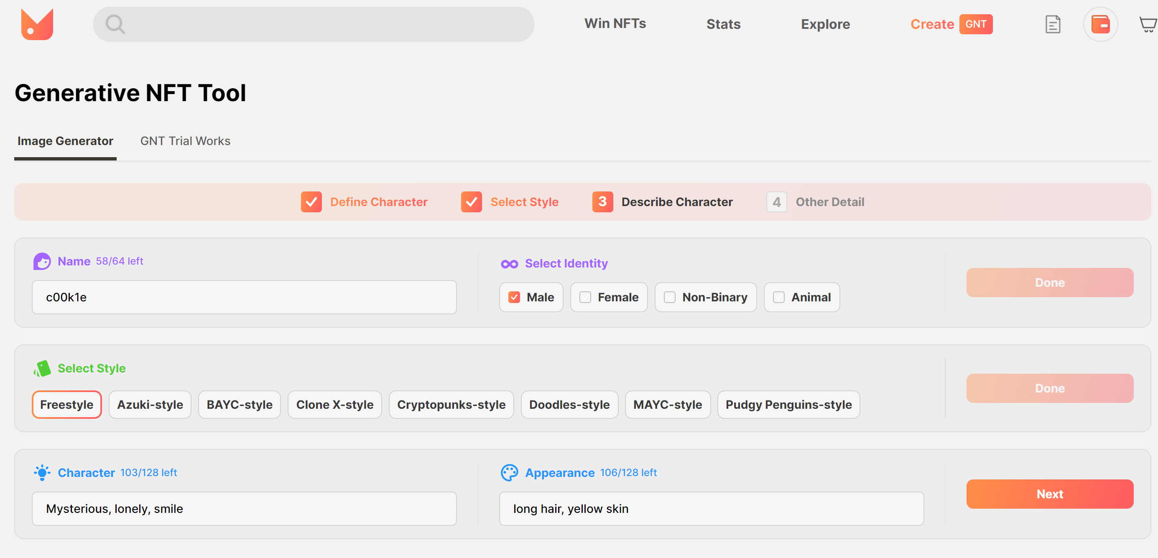Screen dimensions: 1158x558
Task: Select the MAYC-style option
Action: (x=668, y=405)
